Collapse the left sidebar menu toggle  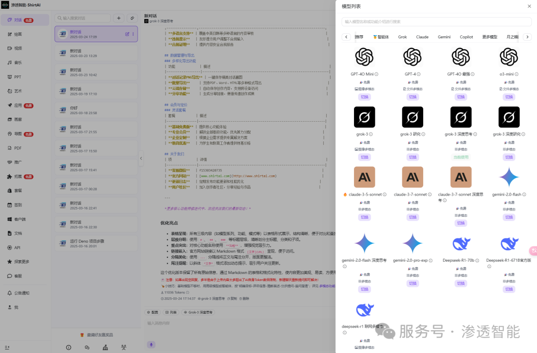(7, 348)
